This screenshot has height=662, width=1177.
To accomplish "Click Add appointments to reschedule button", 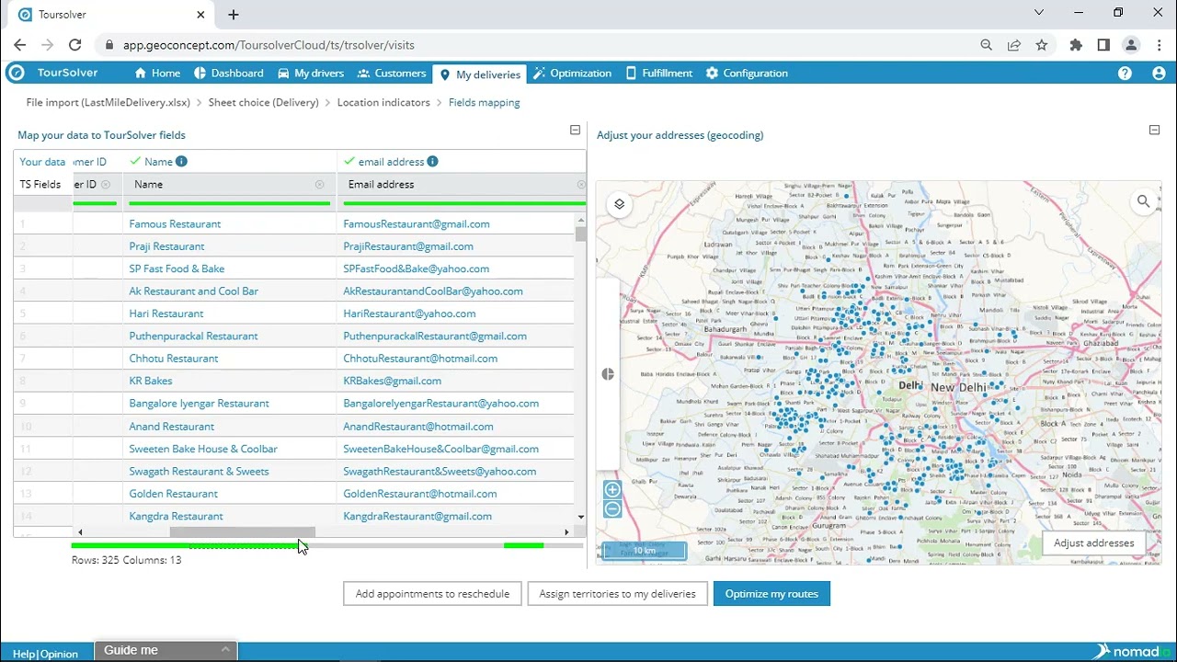I will click(432, 594).
